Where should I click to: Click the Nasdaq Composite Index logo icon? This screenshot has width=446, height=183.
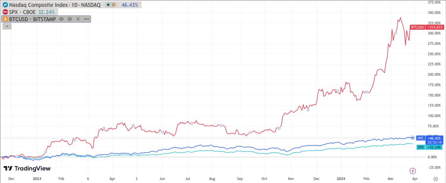tap(5, 5)
